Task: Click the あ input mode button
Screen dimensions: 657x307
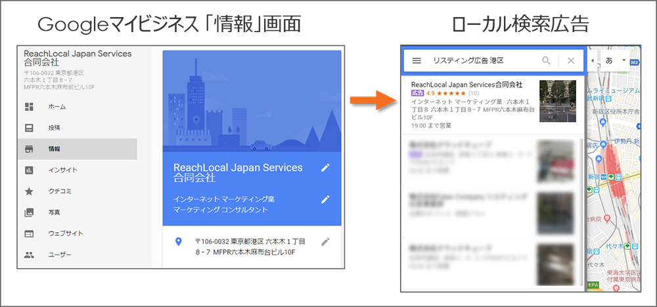Action: [609, 60]
